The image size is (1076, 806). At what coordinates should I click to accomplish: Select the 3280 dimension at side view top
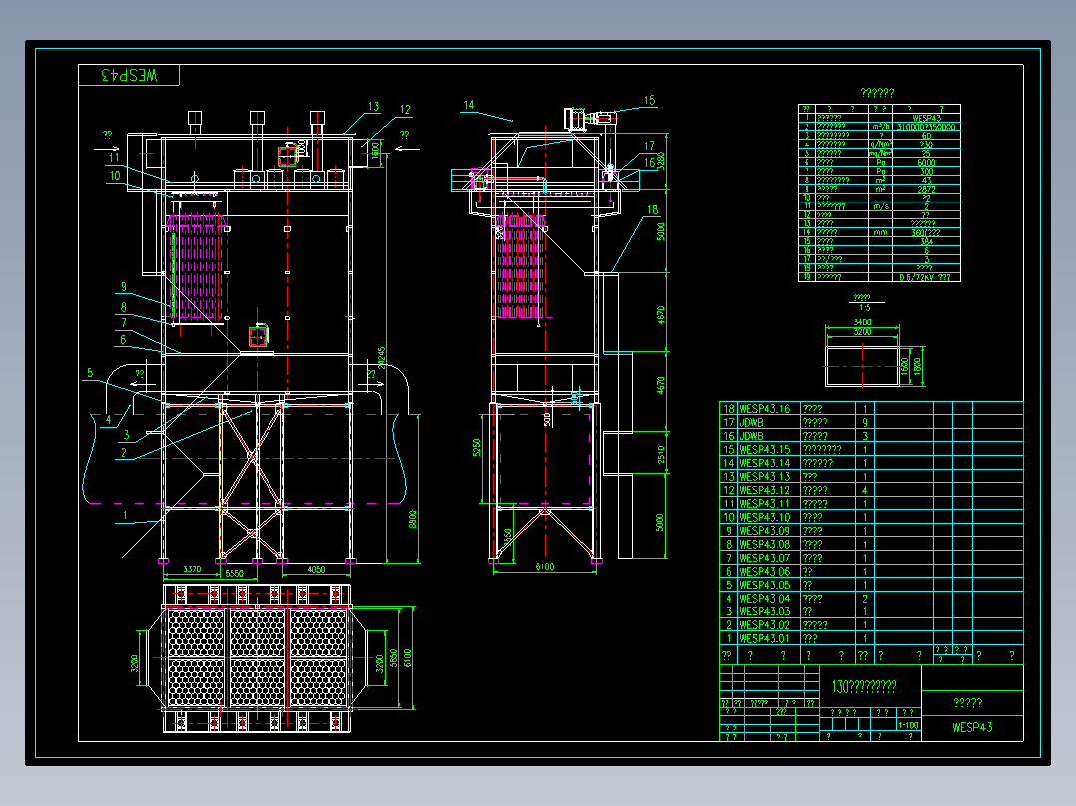click(661, 160)
